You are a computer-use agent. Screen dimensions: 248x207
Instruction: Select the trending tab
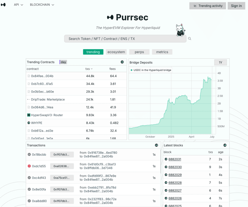click(93, 52)
